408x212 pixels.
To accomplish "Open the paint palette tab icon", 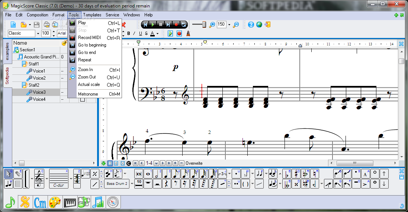I will 55,202.
